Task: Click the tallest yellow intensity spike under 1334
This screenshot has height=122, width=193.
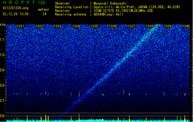Action: point(79,118)
